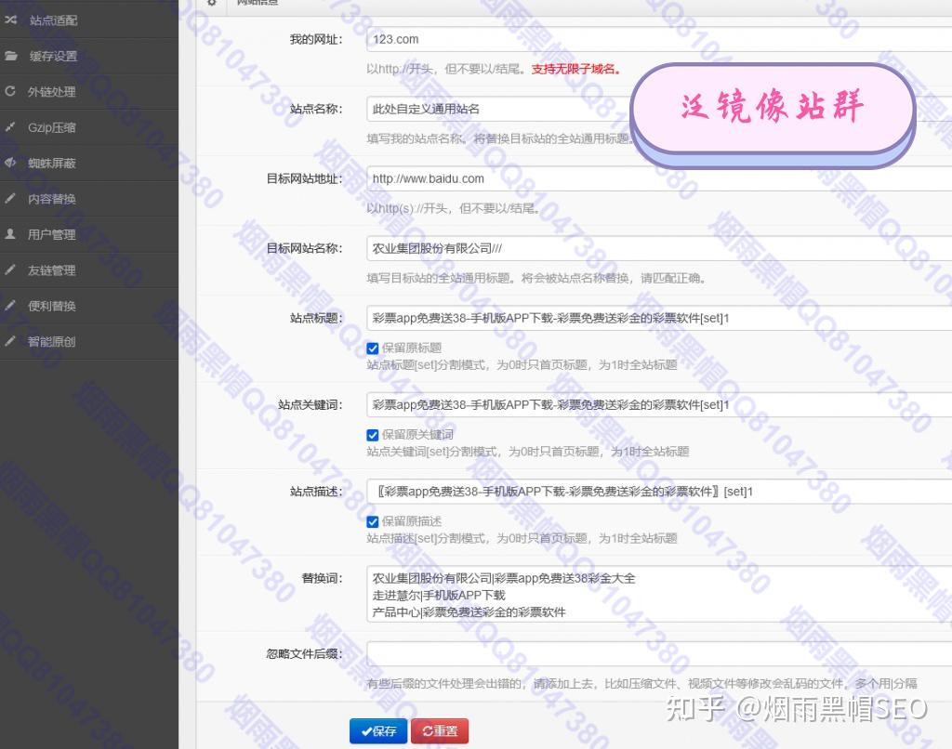Click the red text 支持无限子域名。
Image resolution: width=952 pixels, height=749 pixels.
576,69
